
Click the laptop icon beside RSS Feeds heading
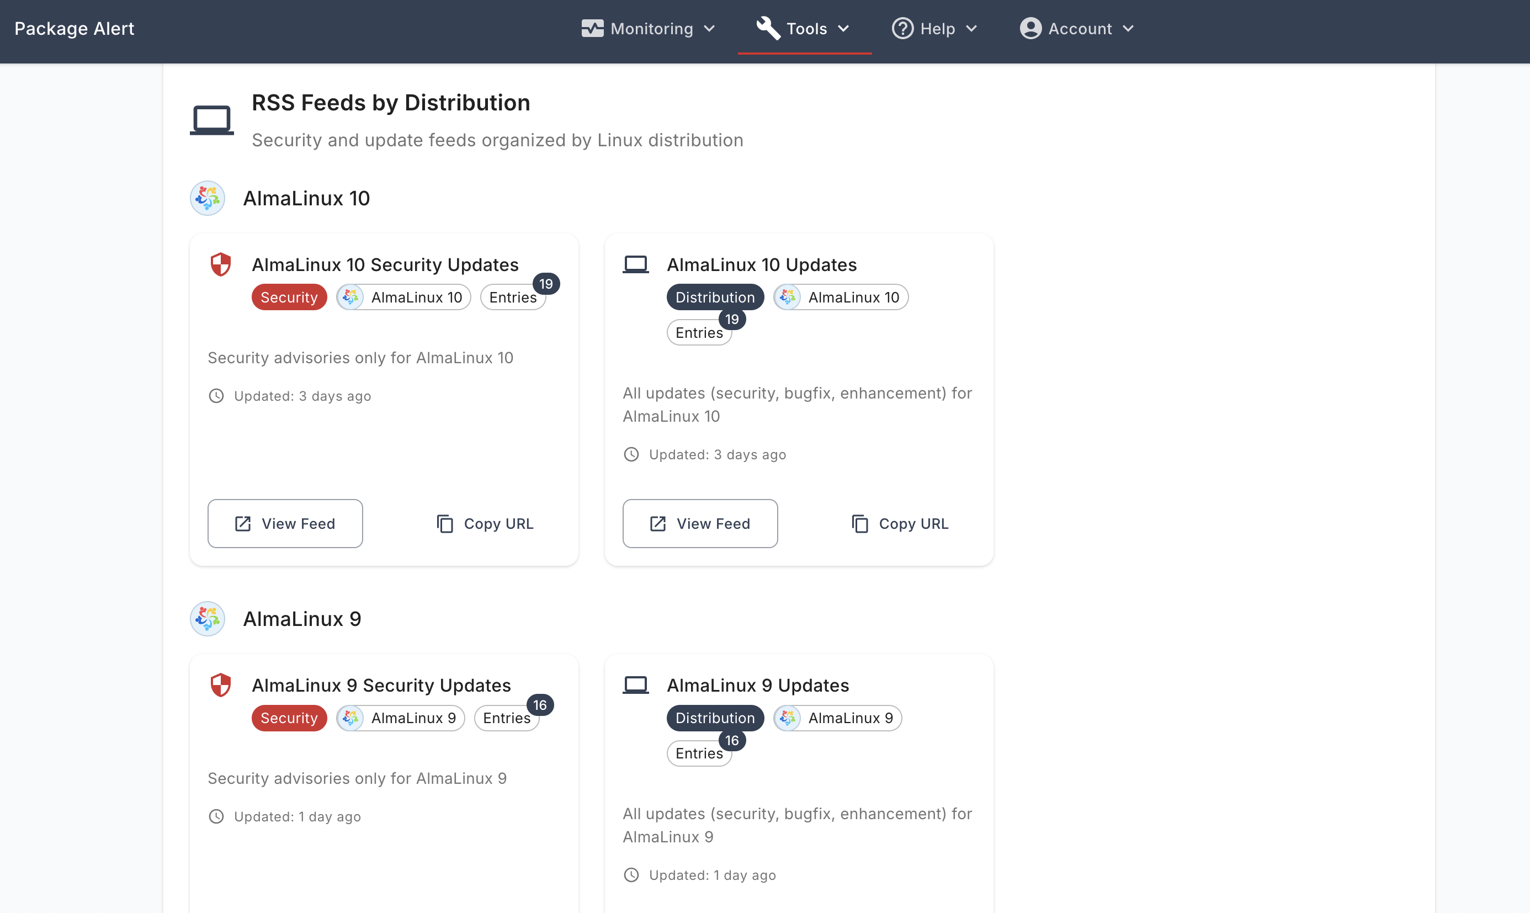[x=211, y=120]
